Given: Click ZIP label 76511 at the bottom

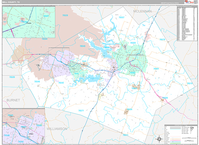Looking at the screenshot, I should click(125, 135).
